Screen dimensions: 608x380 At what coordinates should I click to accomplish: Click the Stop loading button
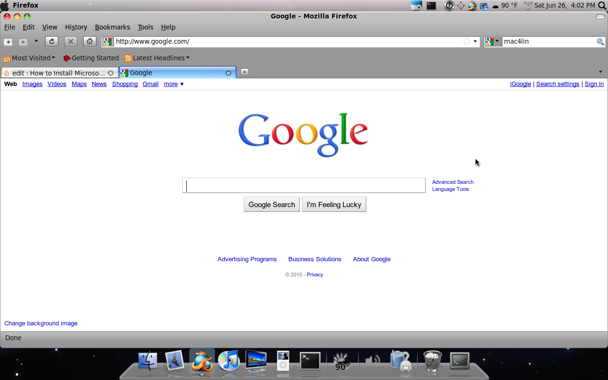(71, 41)
